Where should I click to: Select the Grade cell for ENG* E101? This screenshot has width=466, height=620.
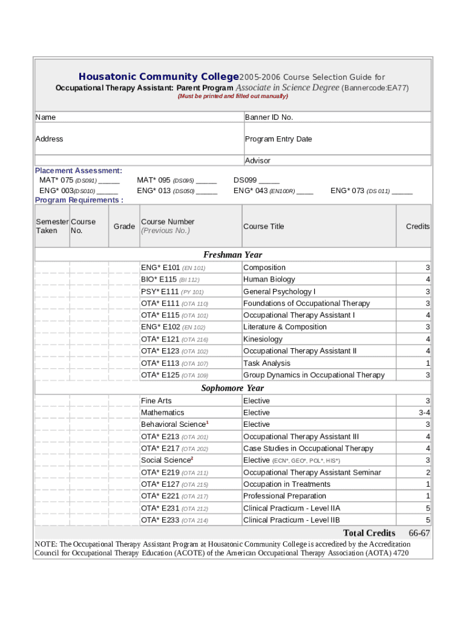123,268
